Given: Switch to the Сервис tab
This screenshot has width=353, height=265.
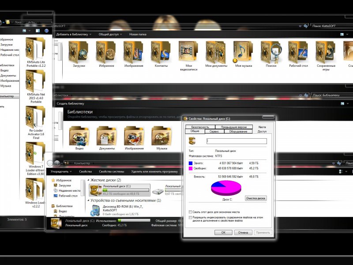Looking at the screenshot, I should 214,131.
